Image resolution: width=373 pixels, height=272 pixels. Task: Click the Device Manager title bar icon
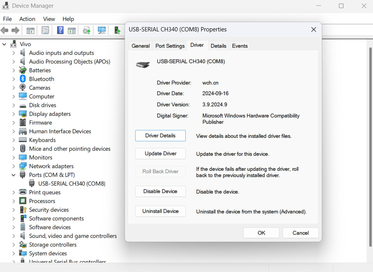[x=5, y=5]
